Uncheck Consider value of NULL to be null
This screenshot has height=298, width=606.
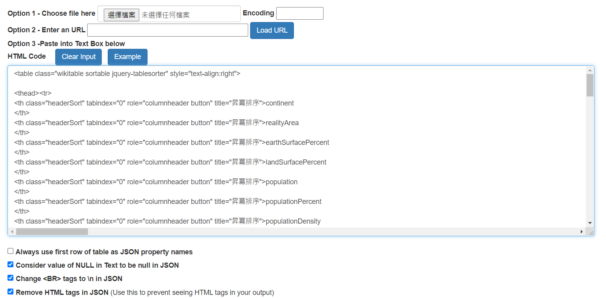coord(11,265)
